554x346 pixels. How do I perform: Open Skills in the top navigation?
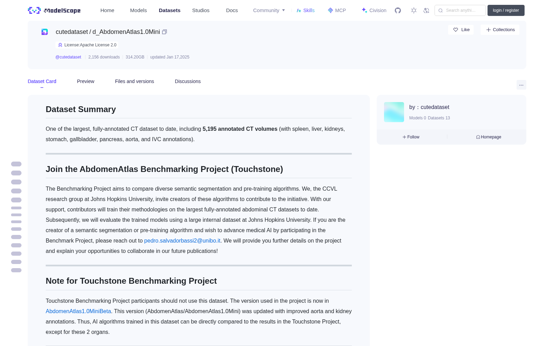click(306, 10)
